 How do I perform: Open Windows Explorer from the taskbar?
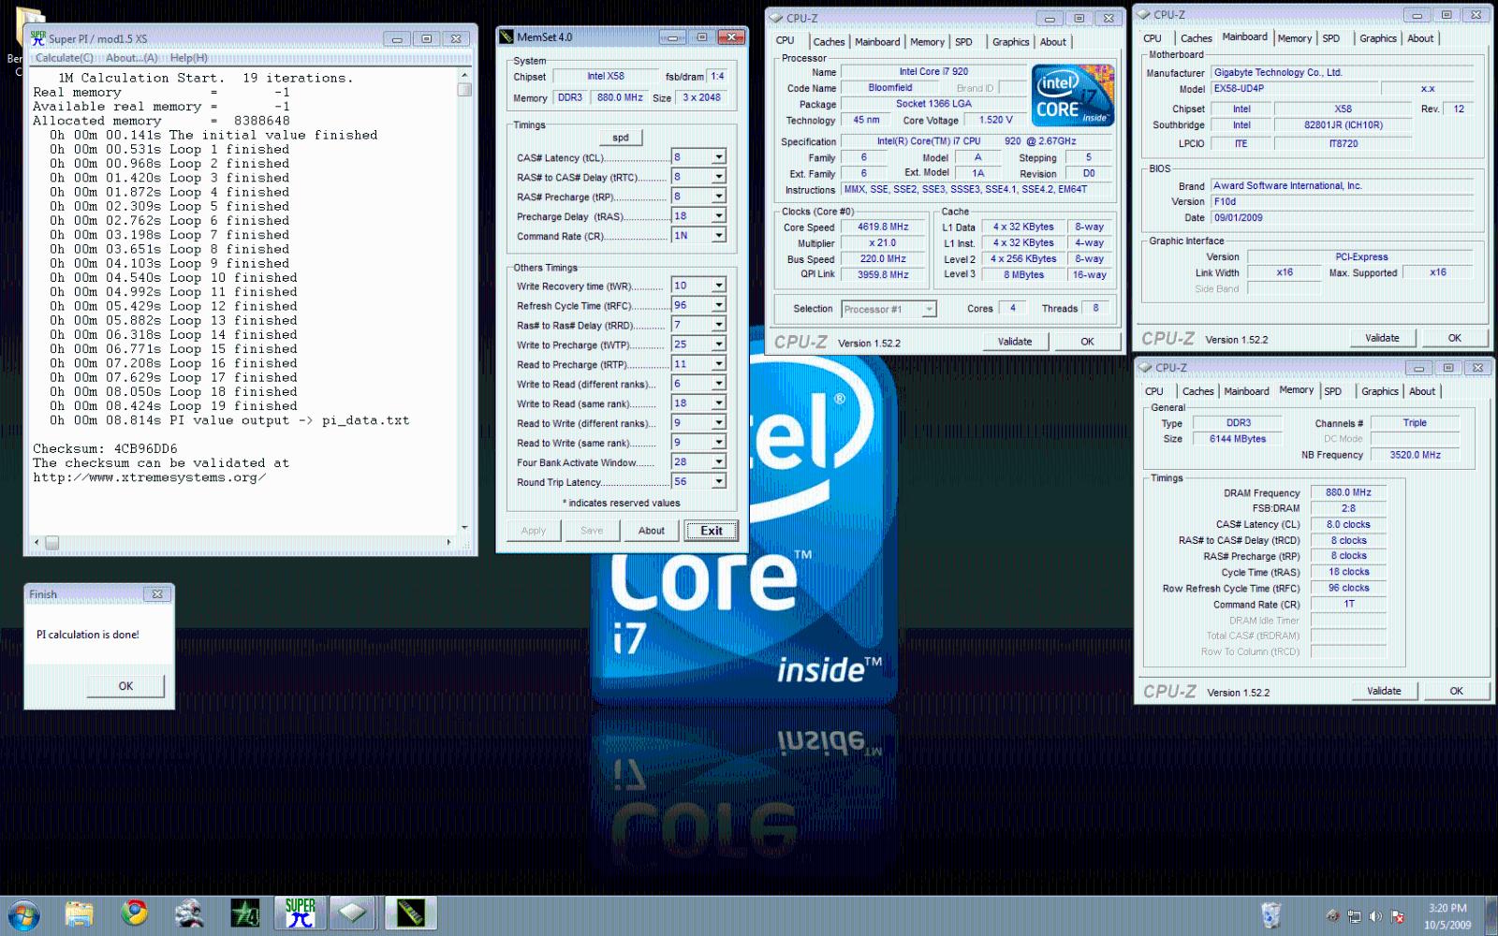[x=80, y=914]
